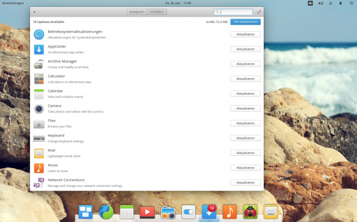Viewport: 357px width, 222px height.
Task: Switch to the Installiert tab
Action: pos(157,12)
